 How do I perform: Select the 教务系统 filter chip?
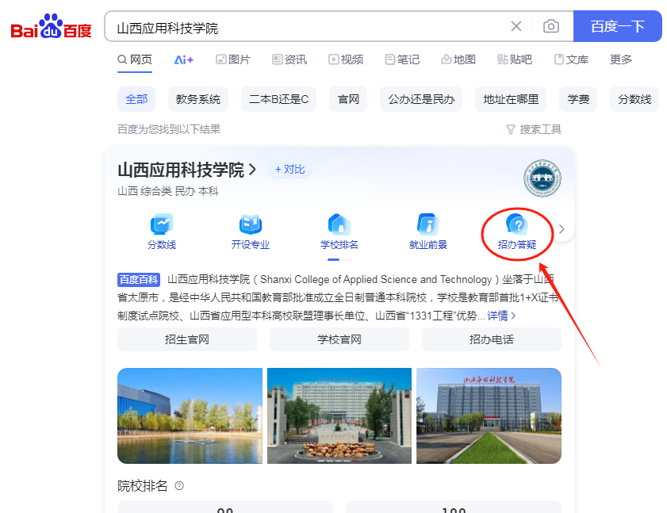click(198, 99)
